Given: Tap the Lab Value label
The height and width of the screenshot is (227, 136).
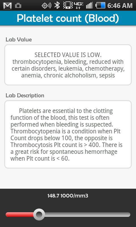Looking at the screenshot, I should coord(19,39).
